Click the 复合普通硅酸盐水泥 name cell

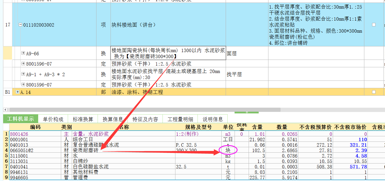[124, 145]
